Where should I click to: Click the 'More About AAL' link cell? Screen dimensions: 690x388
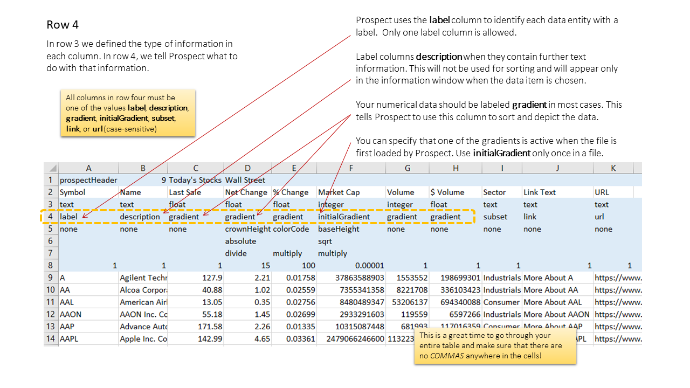point(557,302)
